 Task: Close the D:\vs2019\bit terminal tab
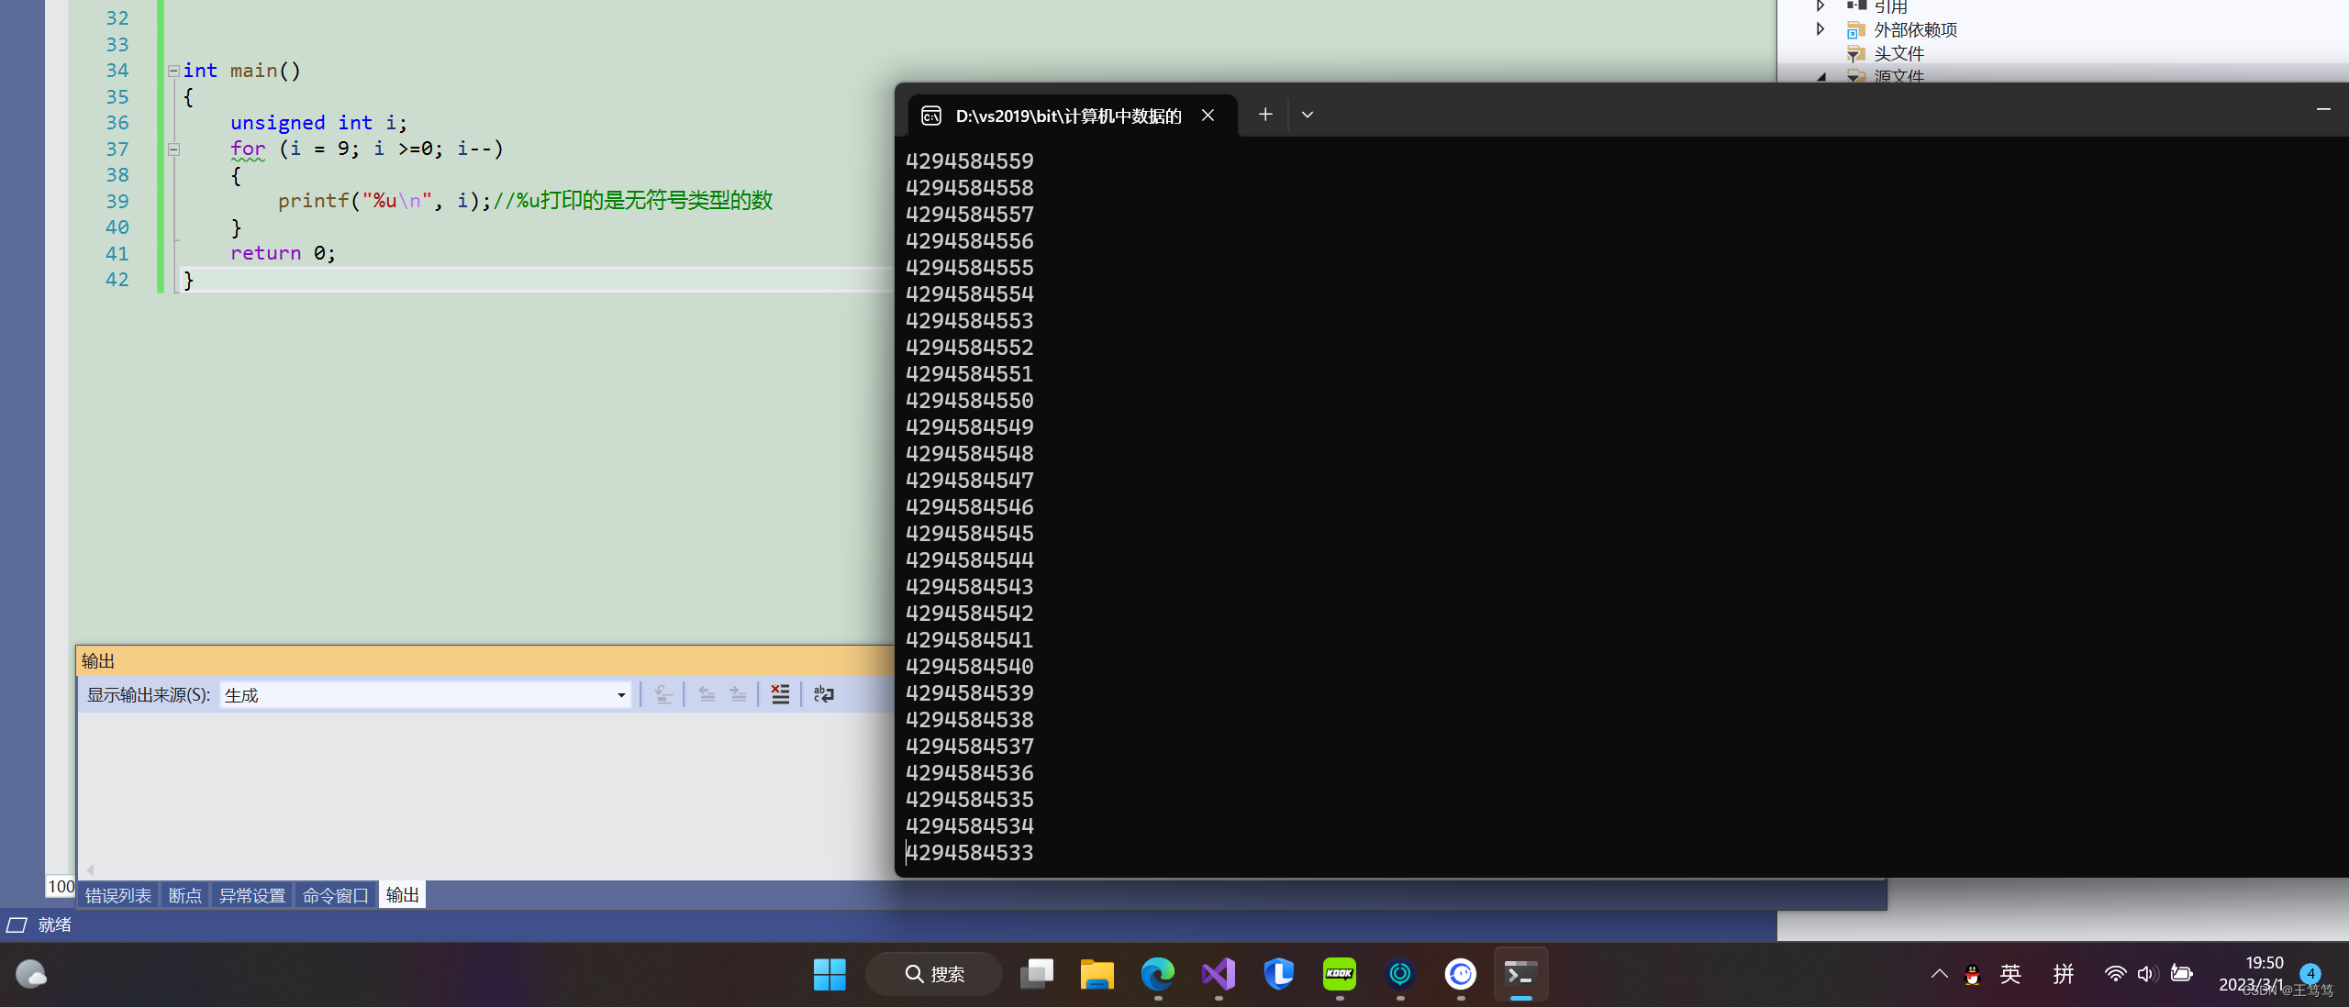(x=1208, y=116)
